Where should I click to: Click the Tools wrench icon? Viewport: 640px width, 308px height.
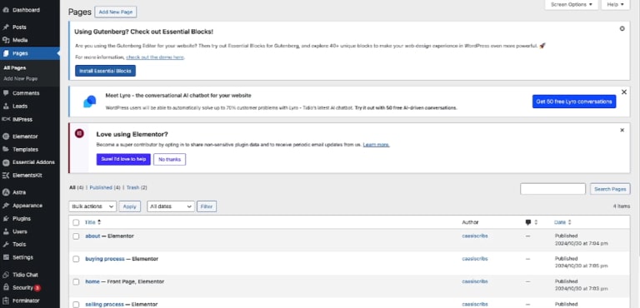[6, 245]
